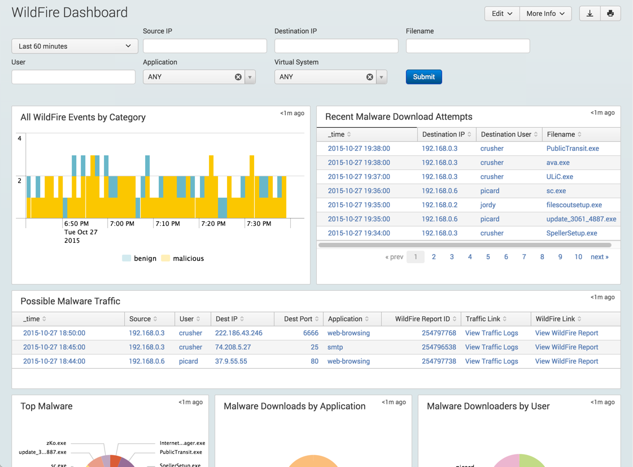Screen dimensions: 633x467
Task: Click the Submit button
Action: (x=424, y=77)
